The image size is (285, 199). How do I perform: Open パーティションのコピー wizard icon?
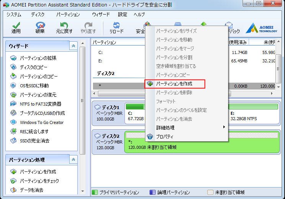[13, 76]
